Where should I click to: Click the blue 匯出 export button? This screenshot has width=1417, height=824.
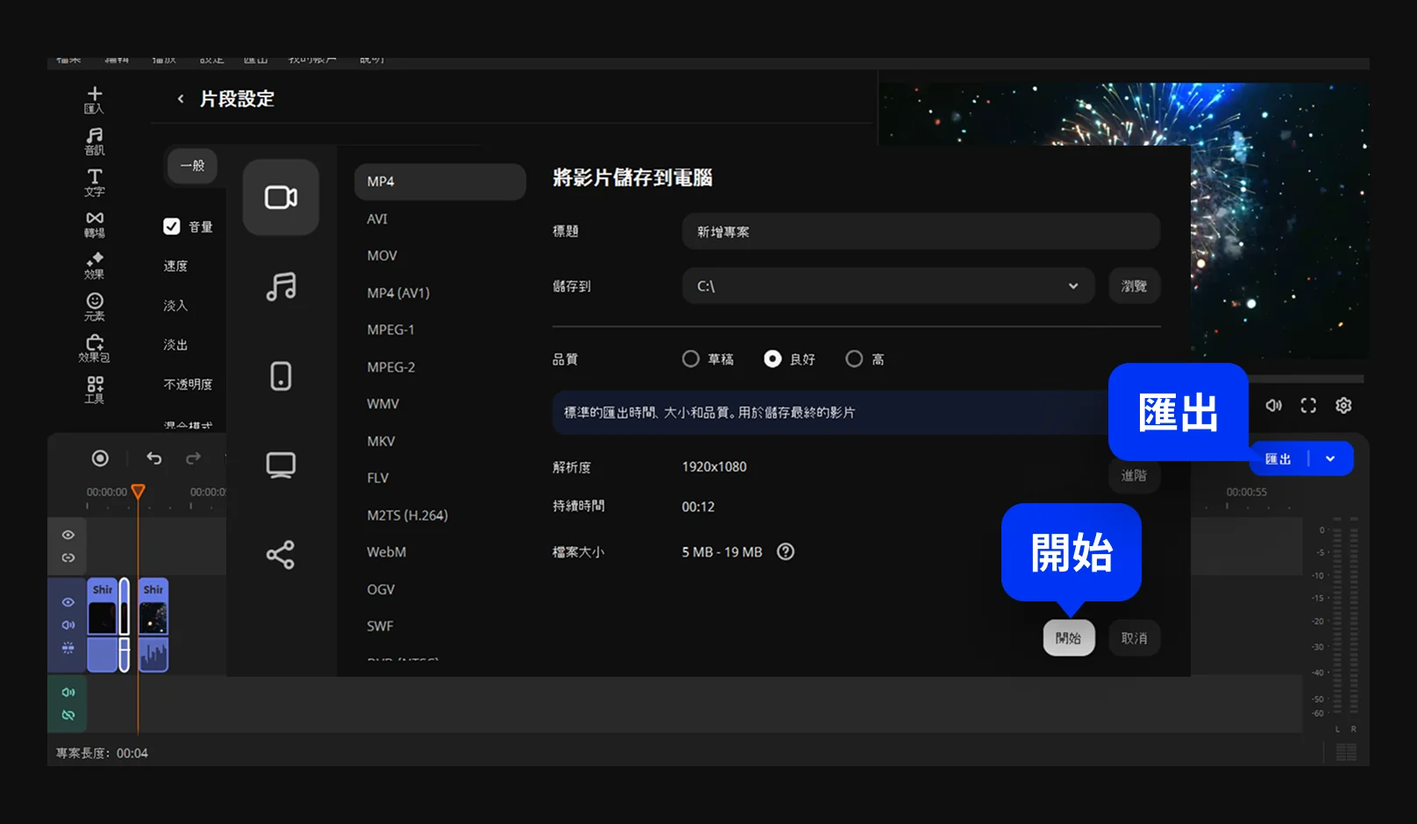(x=1278, y=458)
